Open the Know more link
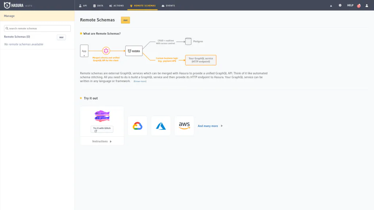The height and width of the screenshot is (210, 374). click(x=140, y=81)
